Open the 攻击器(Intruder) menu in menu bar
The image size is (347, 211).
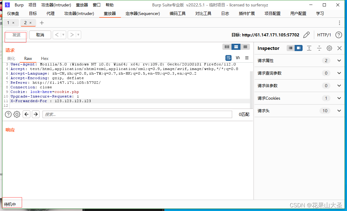tap(56, 5)
